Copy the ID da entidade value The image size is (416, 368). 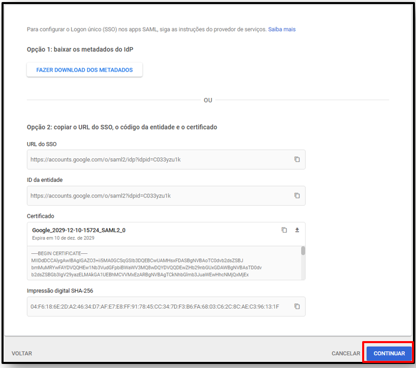(297, 195)
